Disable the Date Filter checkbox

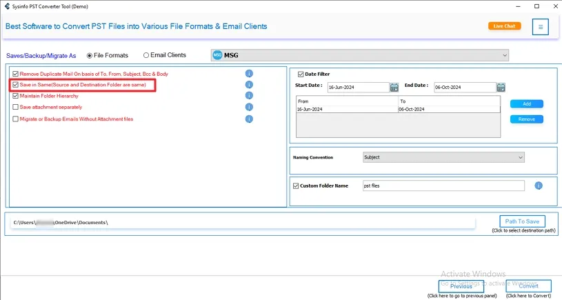pyautogui.click(x=301, y=74)
